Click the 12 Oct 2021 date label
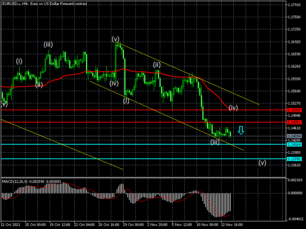Viewport: 306px width, 229px height. 10,225
